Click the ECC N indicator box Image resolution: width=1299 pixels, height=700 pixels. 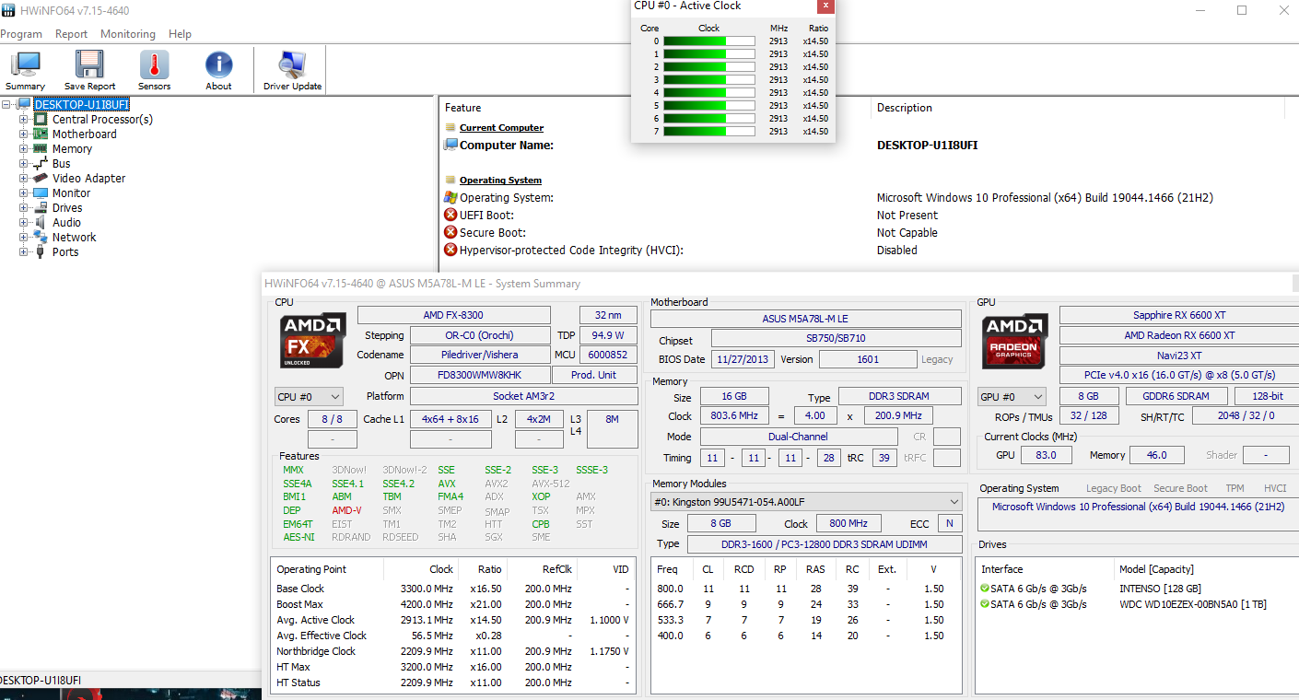[x=949, y=523]
